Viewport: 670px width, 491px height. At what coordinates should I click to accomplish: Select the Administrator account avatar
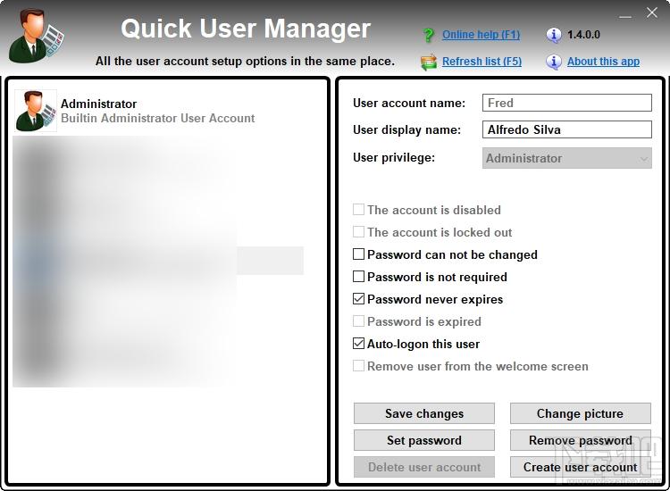click(36, 111)
